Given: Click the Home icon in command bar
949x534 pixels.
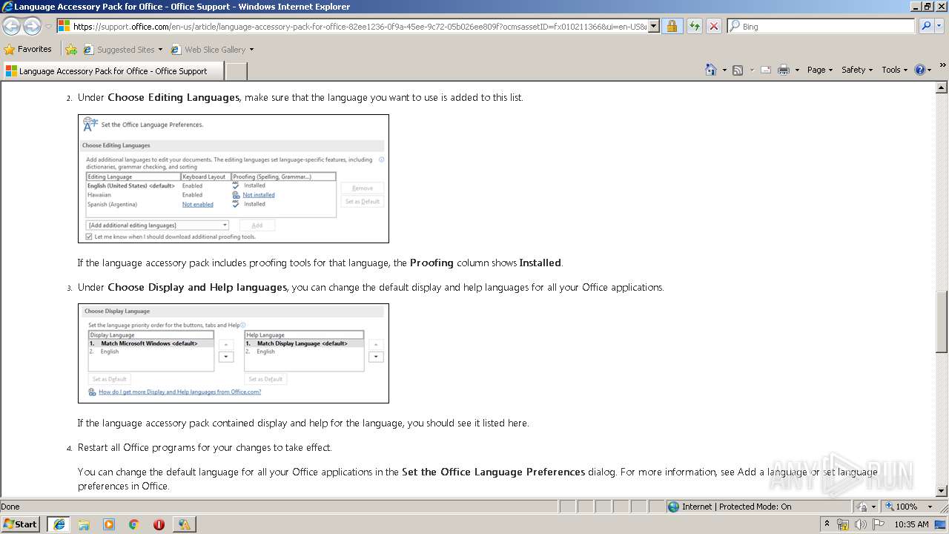Looking at the screenshot, I should (x=710, y=70).
